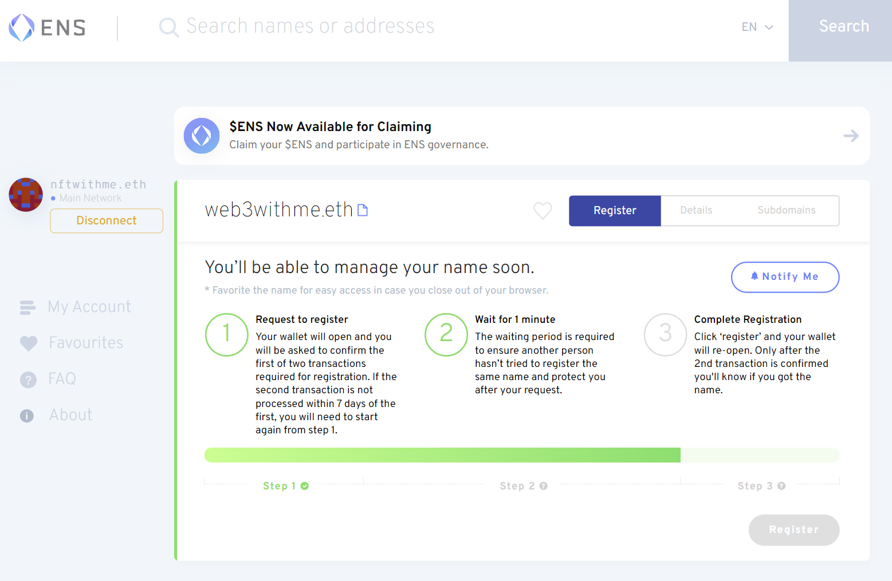
Task: Click the Step 2 label
Action: click(517, 486)
